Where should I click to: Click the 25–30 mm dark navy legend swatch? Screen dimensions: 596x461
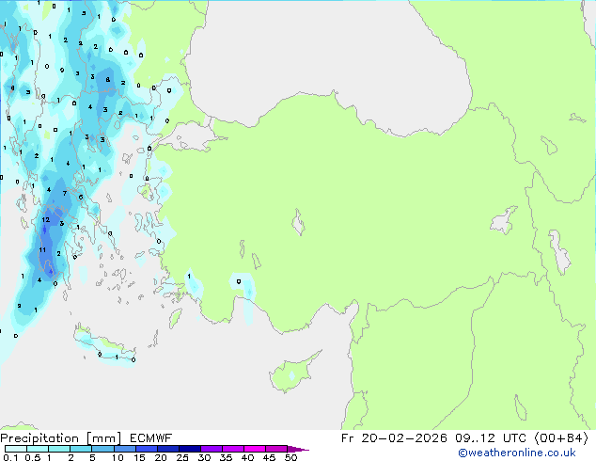(x=190, y=449)
